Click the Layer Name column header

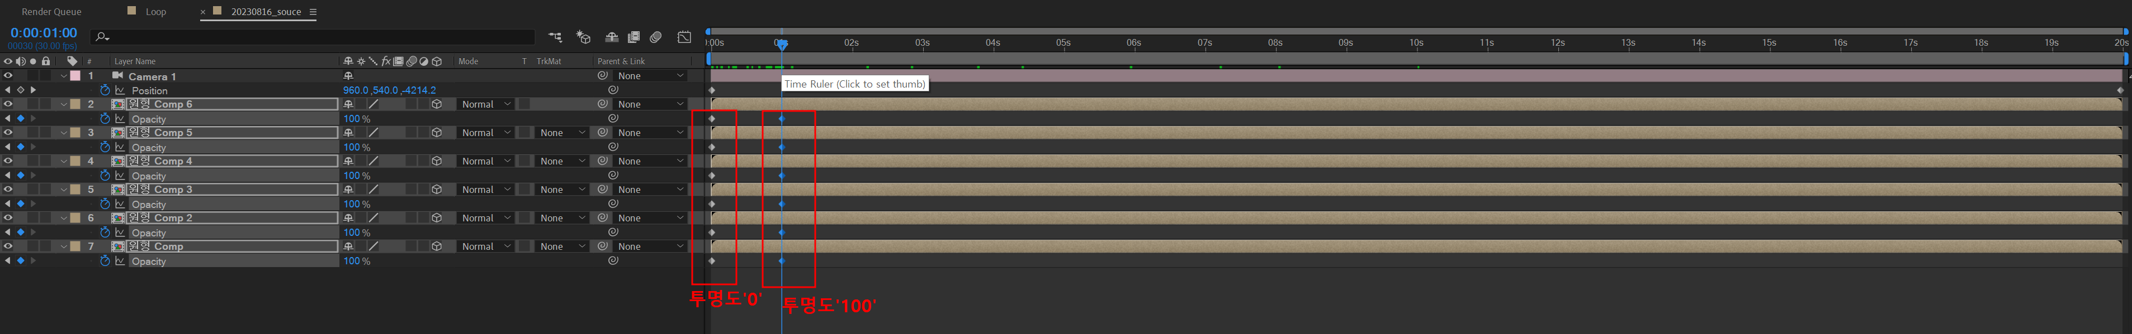(x=135, y=61)
